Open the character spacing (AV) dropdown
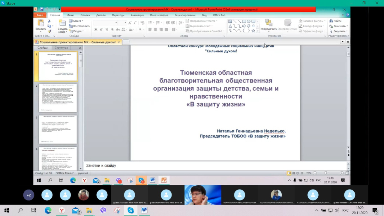The height and width of the screenshot is (216, 384). pos(125,29)
